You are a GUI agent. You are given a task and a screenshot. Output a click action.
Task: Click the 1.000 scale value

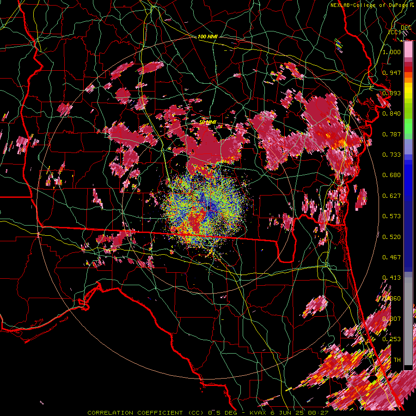(x=392, y=52)
